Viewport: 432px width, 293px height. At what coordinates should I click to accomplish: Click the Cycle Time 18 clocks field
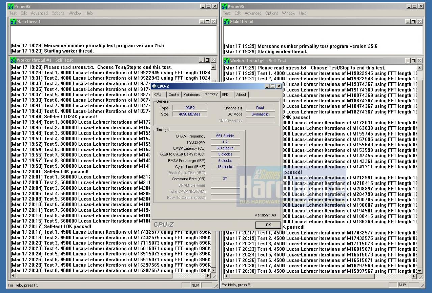(225, 167)
